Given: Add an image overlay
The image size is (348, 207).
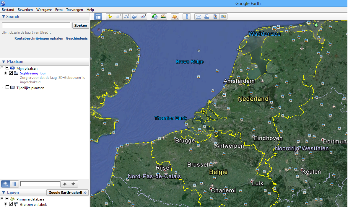Looking at the screenshot, I should pyautogui.click(x=135, y=17).
